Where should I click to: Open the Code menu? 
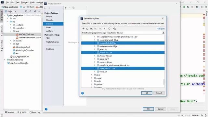point(32,2)
